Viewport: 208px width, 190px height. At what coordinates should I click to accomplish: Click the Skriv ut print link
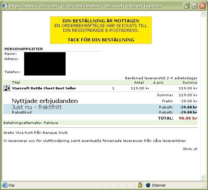pos(190,149)
